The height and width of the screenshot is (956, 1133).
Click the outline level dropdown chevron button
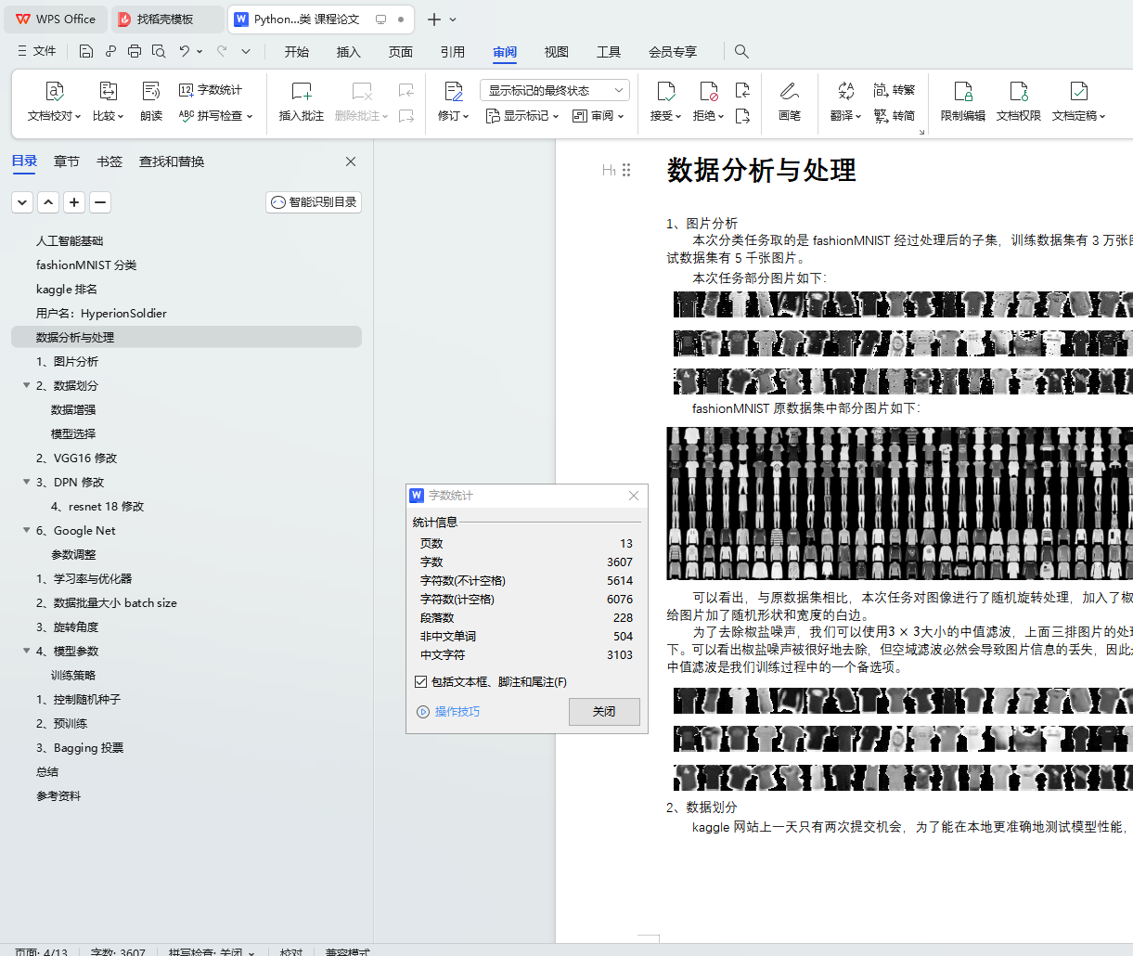click(x=22, y=201)
